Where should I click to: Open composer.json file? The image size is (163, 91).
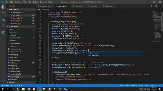click(16, 49)
